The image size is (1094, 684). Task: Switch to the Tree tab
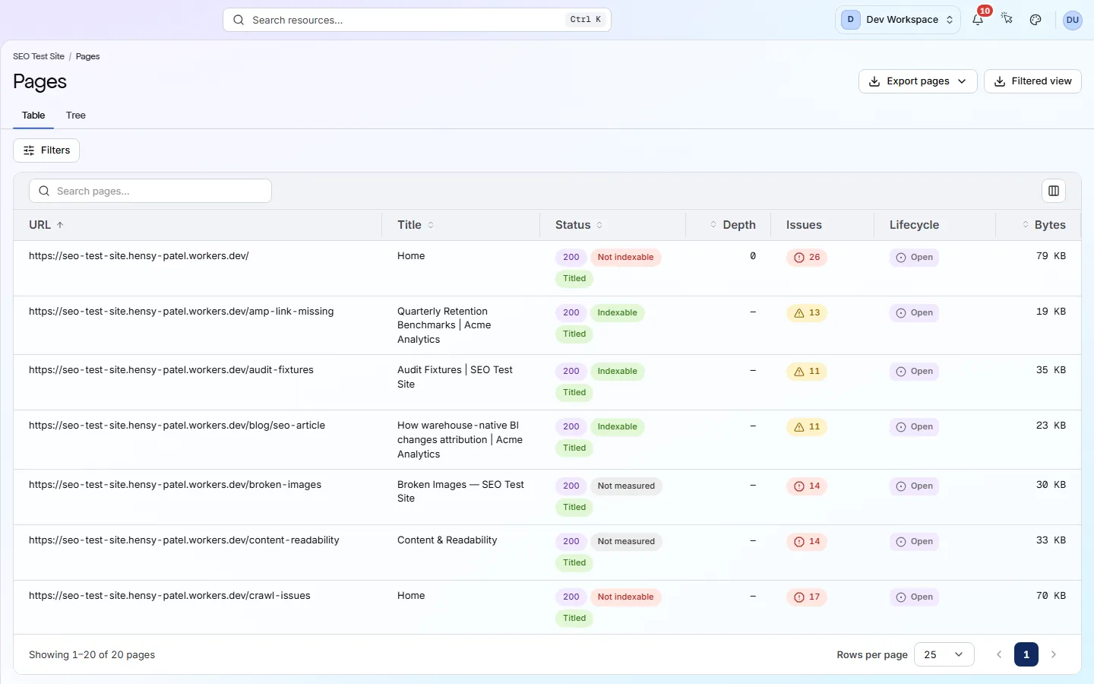(x=76, y=116)
